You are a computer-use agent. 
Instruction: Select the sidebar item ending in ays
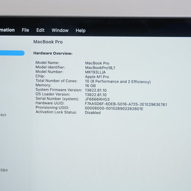3,115
